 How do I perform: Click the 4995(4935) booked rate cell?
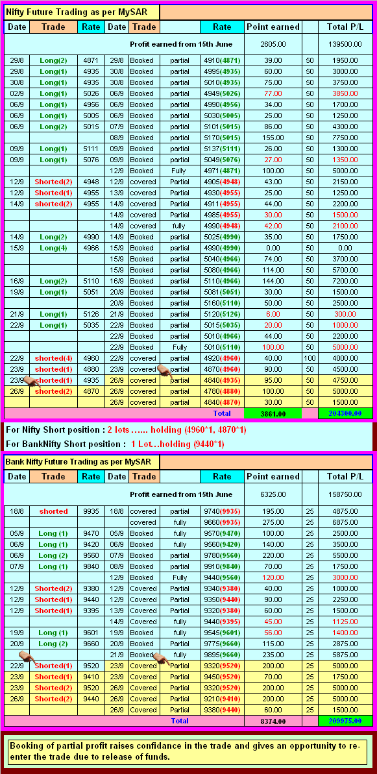click(222, 71)
